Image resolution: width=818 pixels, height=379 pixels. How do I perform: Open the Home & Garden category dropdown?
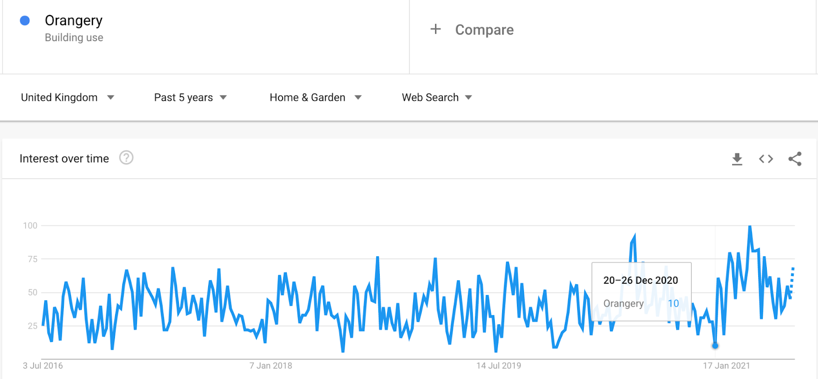point(315,97)
